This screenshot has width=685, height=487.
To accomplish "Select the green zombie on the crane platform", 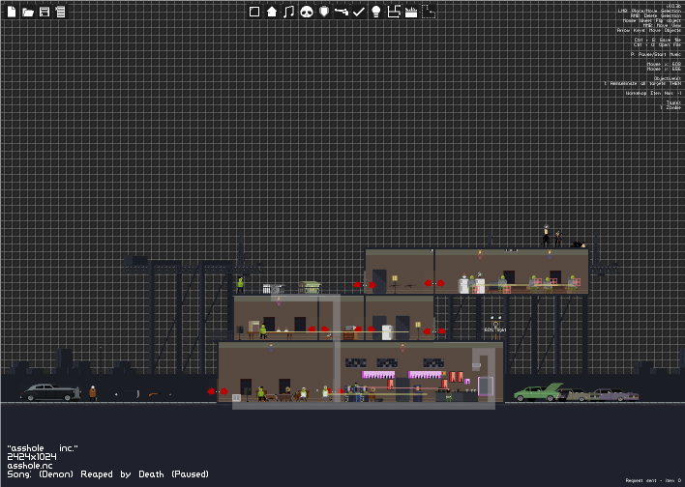I will point(240,285).
